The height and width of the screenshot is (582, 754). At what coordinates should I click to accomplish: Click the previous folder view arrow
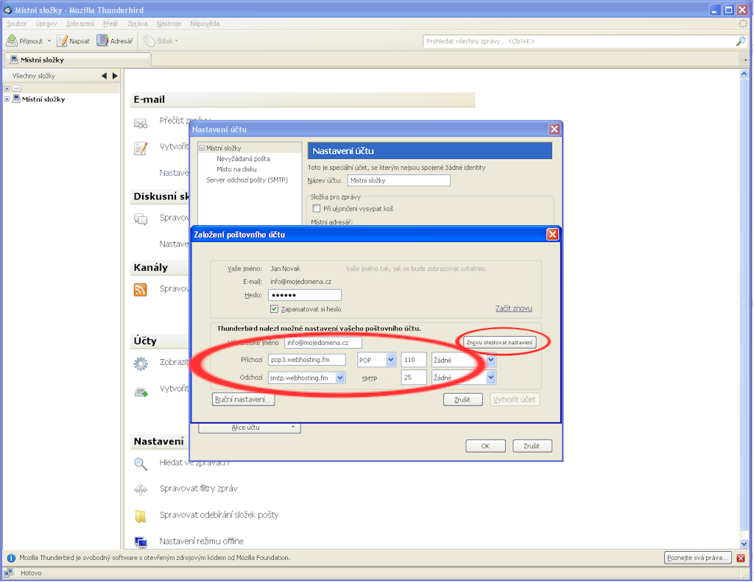tap(104, 76)
